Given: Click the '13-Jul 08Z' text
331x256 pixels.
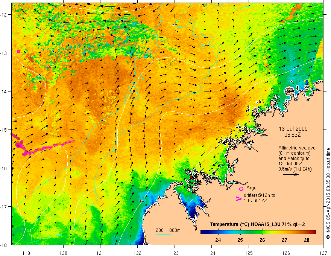Looking at the screenshot, I should (x=290, y=164).
